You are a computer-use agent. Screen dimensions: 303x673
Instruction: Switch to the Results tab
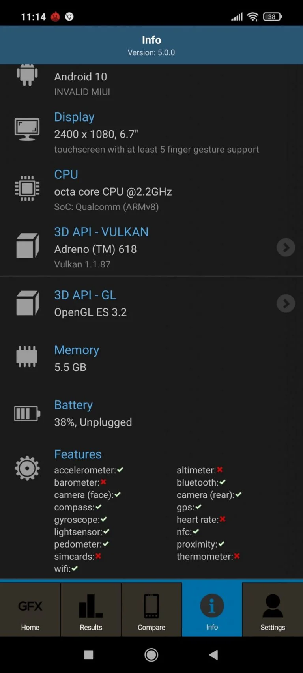(91, 609)
